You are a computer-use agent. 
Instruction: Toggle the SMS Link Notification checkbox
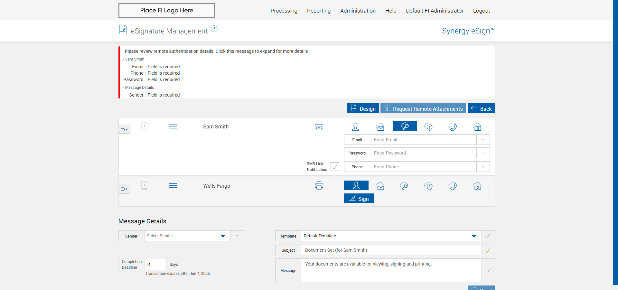[x=335, y=166]
